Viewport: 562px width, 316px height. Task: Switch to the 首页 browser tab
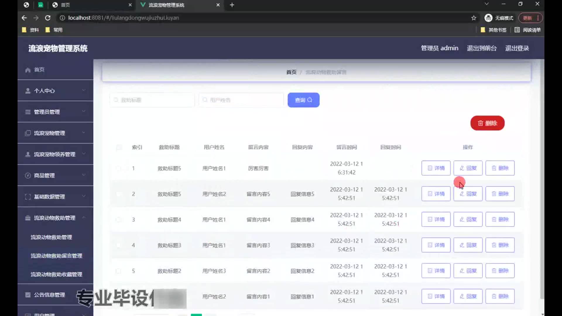65,5
